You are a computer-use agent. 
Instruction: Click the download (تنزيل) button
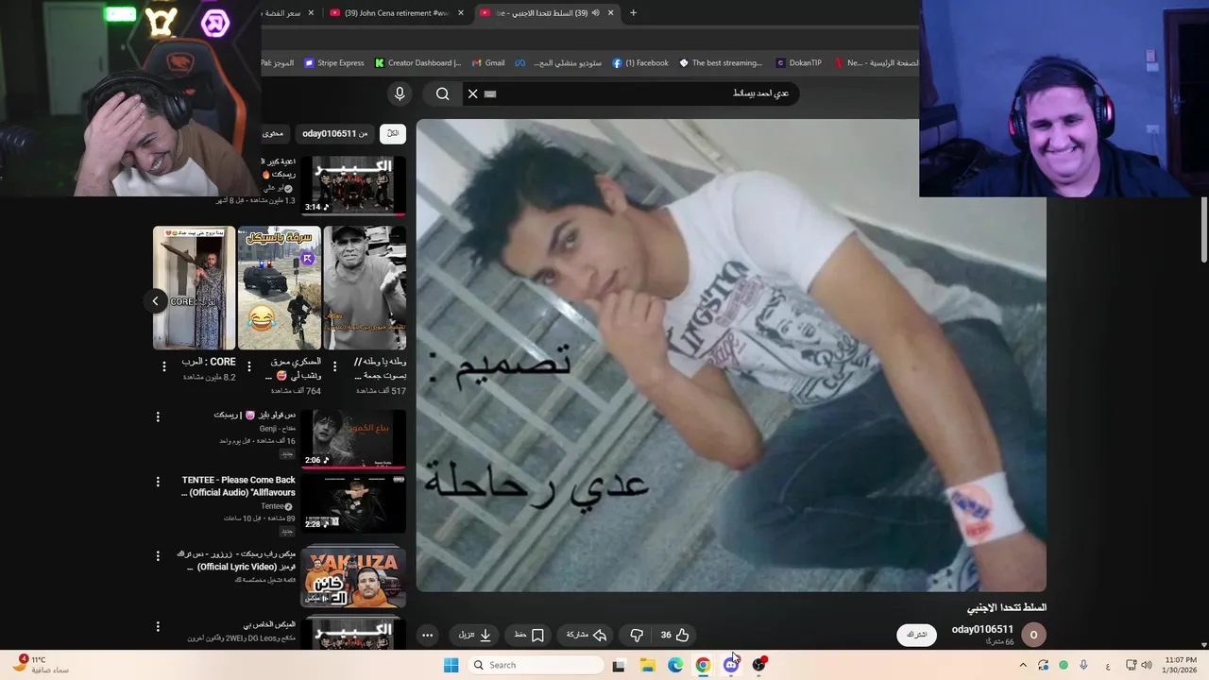point(475,635)
